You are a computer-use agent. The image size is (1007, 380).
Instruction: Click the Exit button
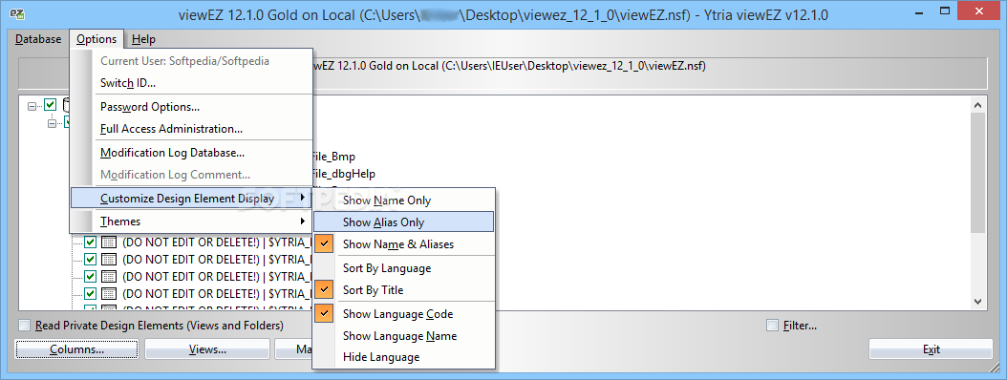coord(932,349)
